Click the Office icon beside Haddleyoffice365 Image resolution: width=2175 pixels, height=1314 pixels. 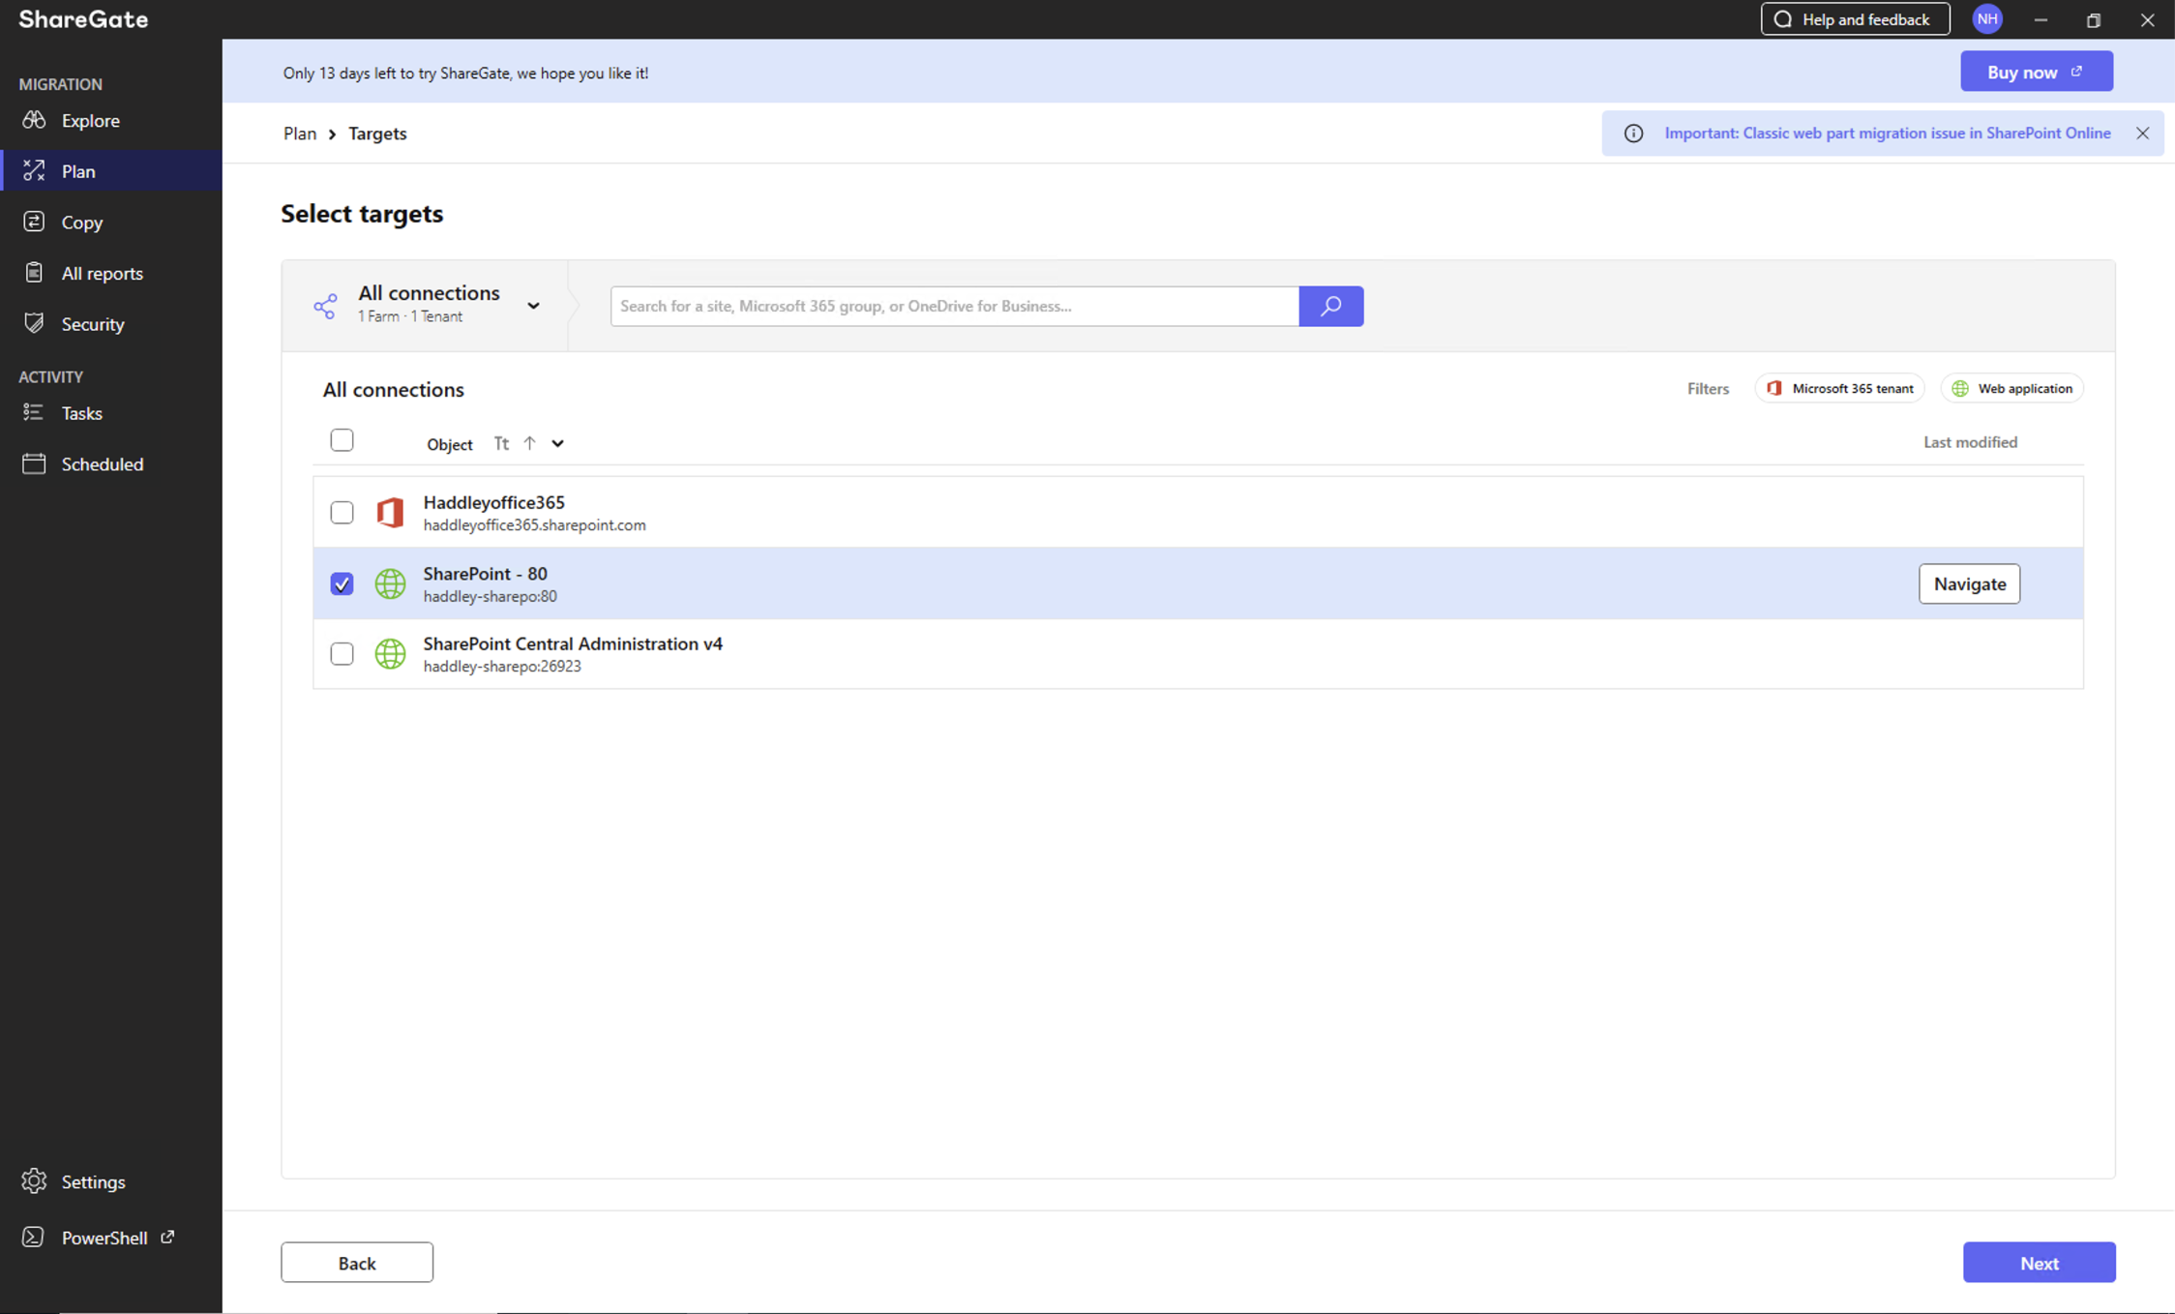point(390,512)
